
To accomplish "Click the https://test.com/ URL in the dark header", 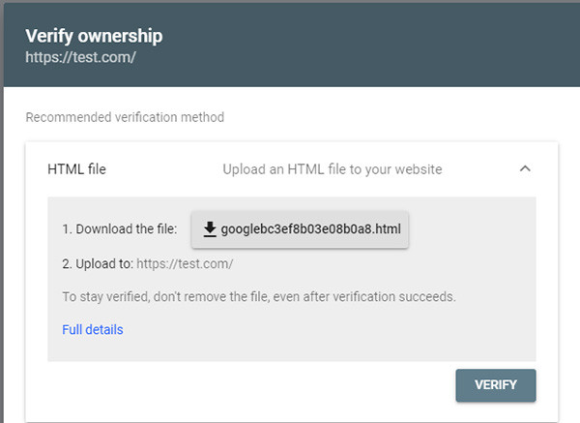I will point(80,57).
